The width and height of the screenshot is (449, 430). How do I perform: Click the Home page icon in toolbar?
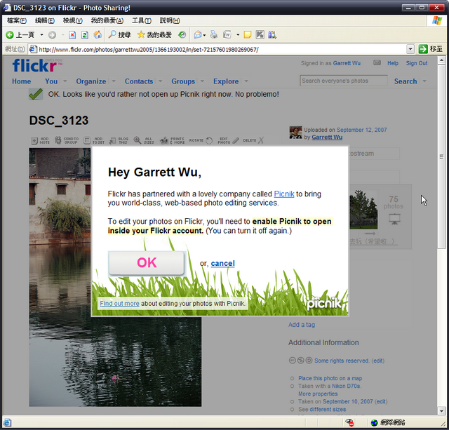tap(98, 34)
